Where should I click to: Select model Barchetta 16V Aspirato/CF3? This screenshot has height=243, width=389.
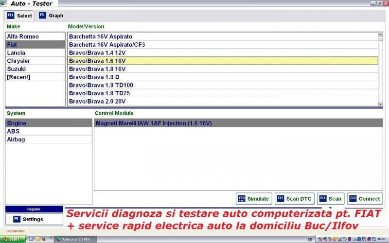click(x=223, y=45)
